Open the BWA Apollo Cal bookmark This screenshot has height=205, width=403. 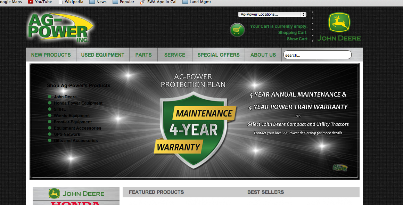[x=158, y=2]
